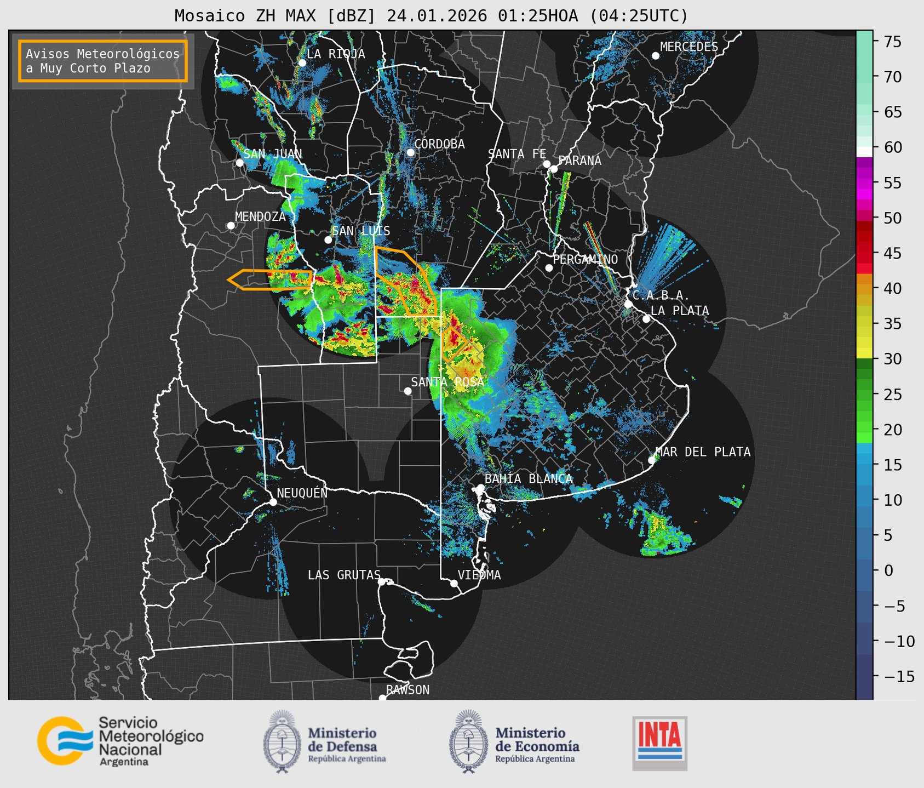The width and height of the screenshot is (924, 788).
Task: Click the Avisos Meteorológicos a Muy Corto Plazo legend box
Action: point(103,61)
